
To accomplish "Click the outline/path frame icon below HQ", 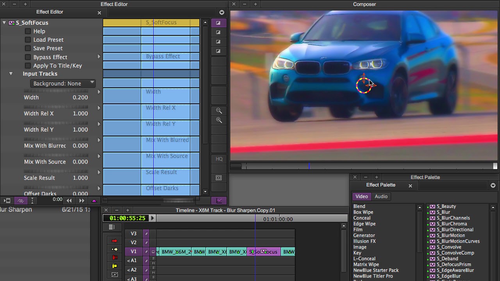I will click(219, 178).
